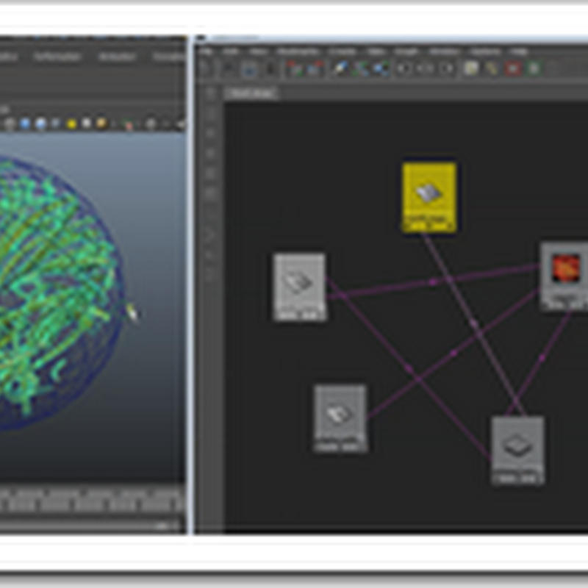
Task: Select the yellow highlighted shader node
Action: [x=429, y=197]
